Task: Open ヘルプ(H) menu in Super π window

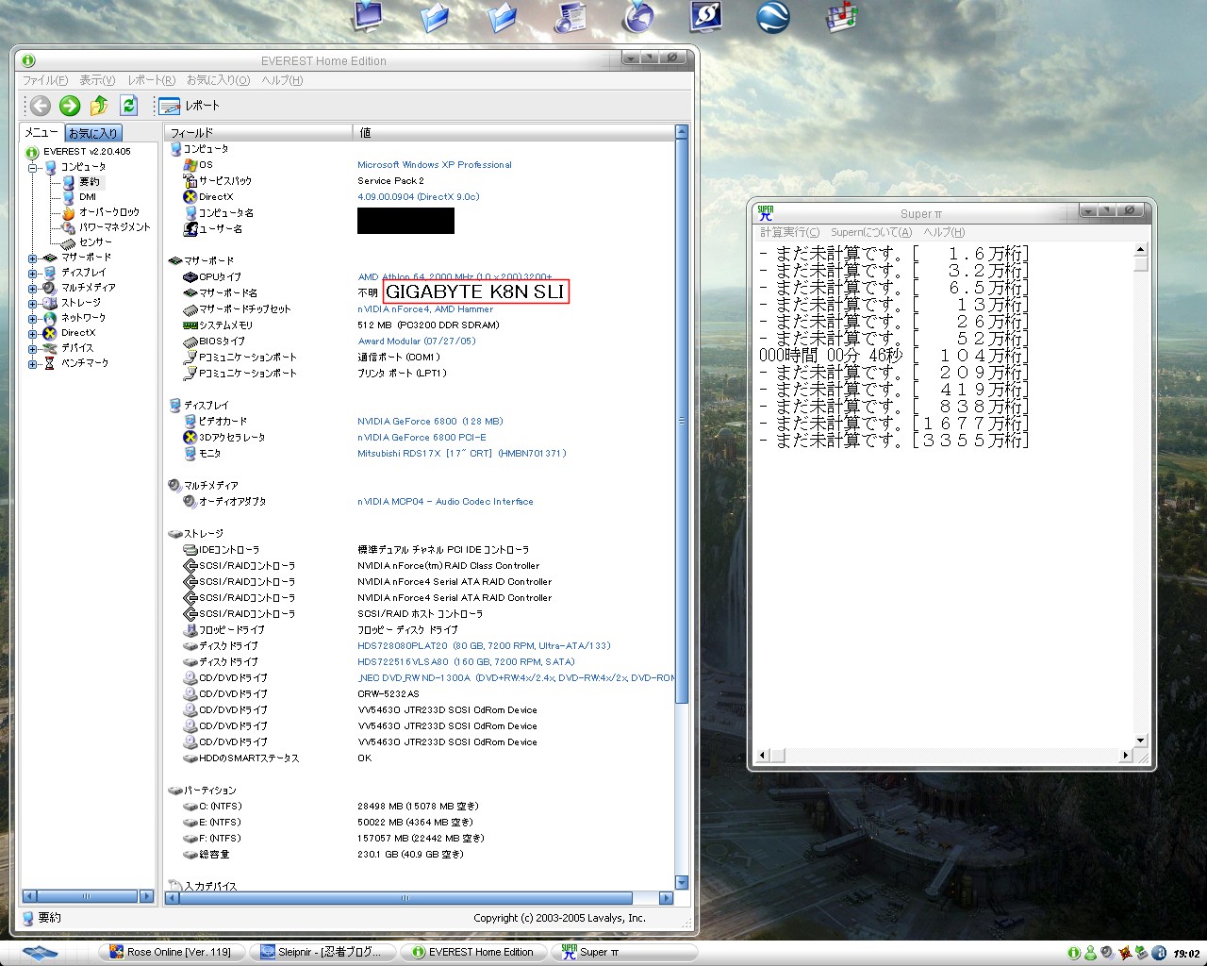Action: [944, 232]
